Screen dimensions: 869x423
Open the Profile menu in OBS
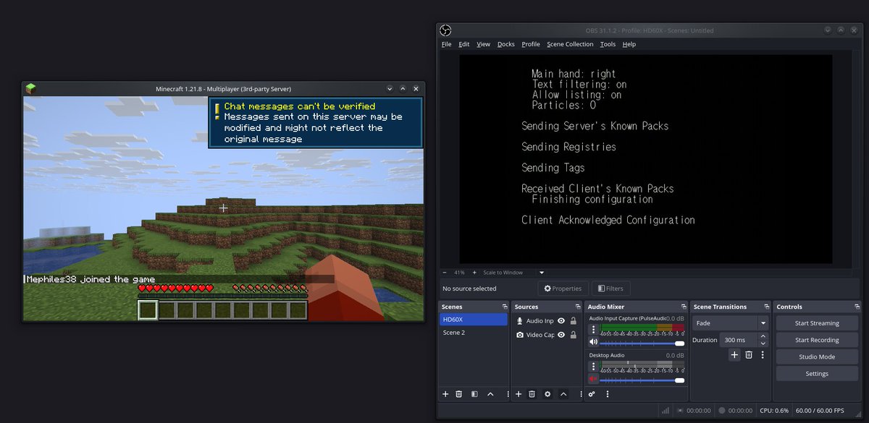(531, 44)
